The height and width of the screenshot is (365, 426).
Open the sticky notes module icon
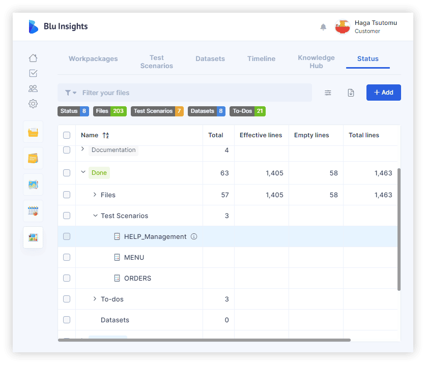(x=33, y=158)
